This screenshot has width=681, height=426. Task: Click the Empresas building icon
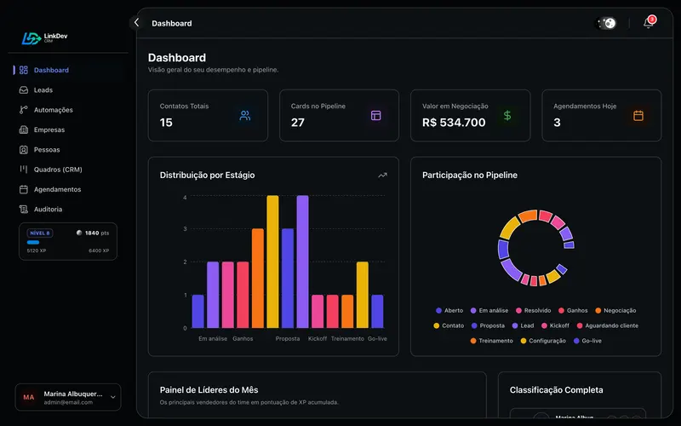[24, 130]
